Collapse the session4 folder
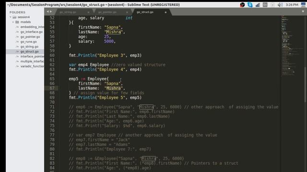 [x=11, y=17]
